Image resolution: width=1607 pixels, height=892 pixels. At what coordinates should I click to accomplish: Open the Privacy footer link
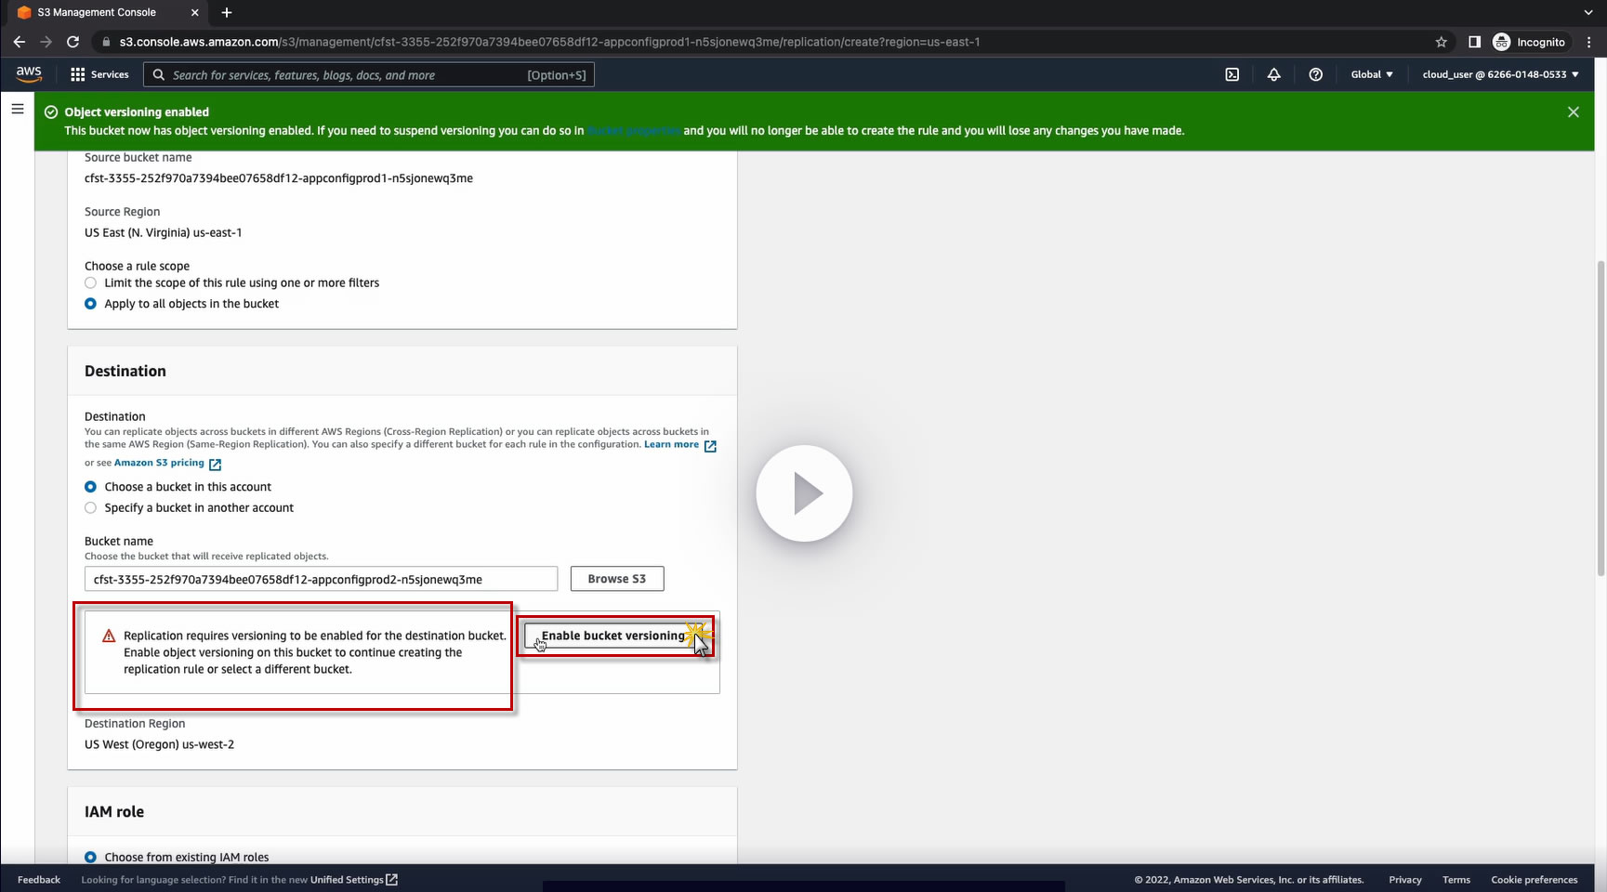1405,880
